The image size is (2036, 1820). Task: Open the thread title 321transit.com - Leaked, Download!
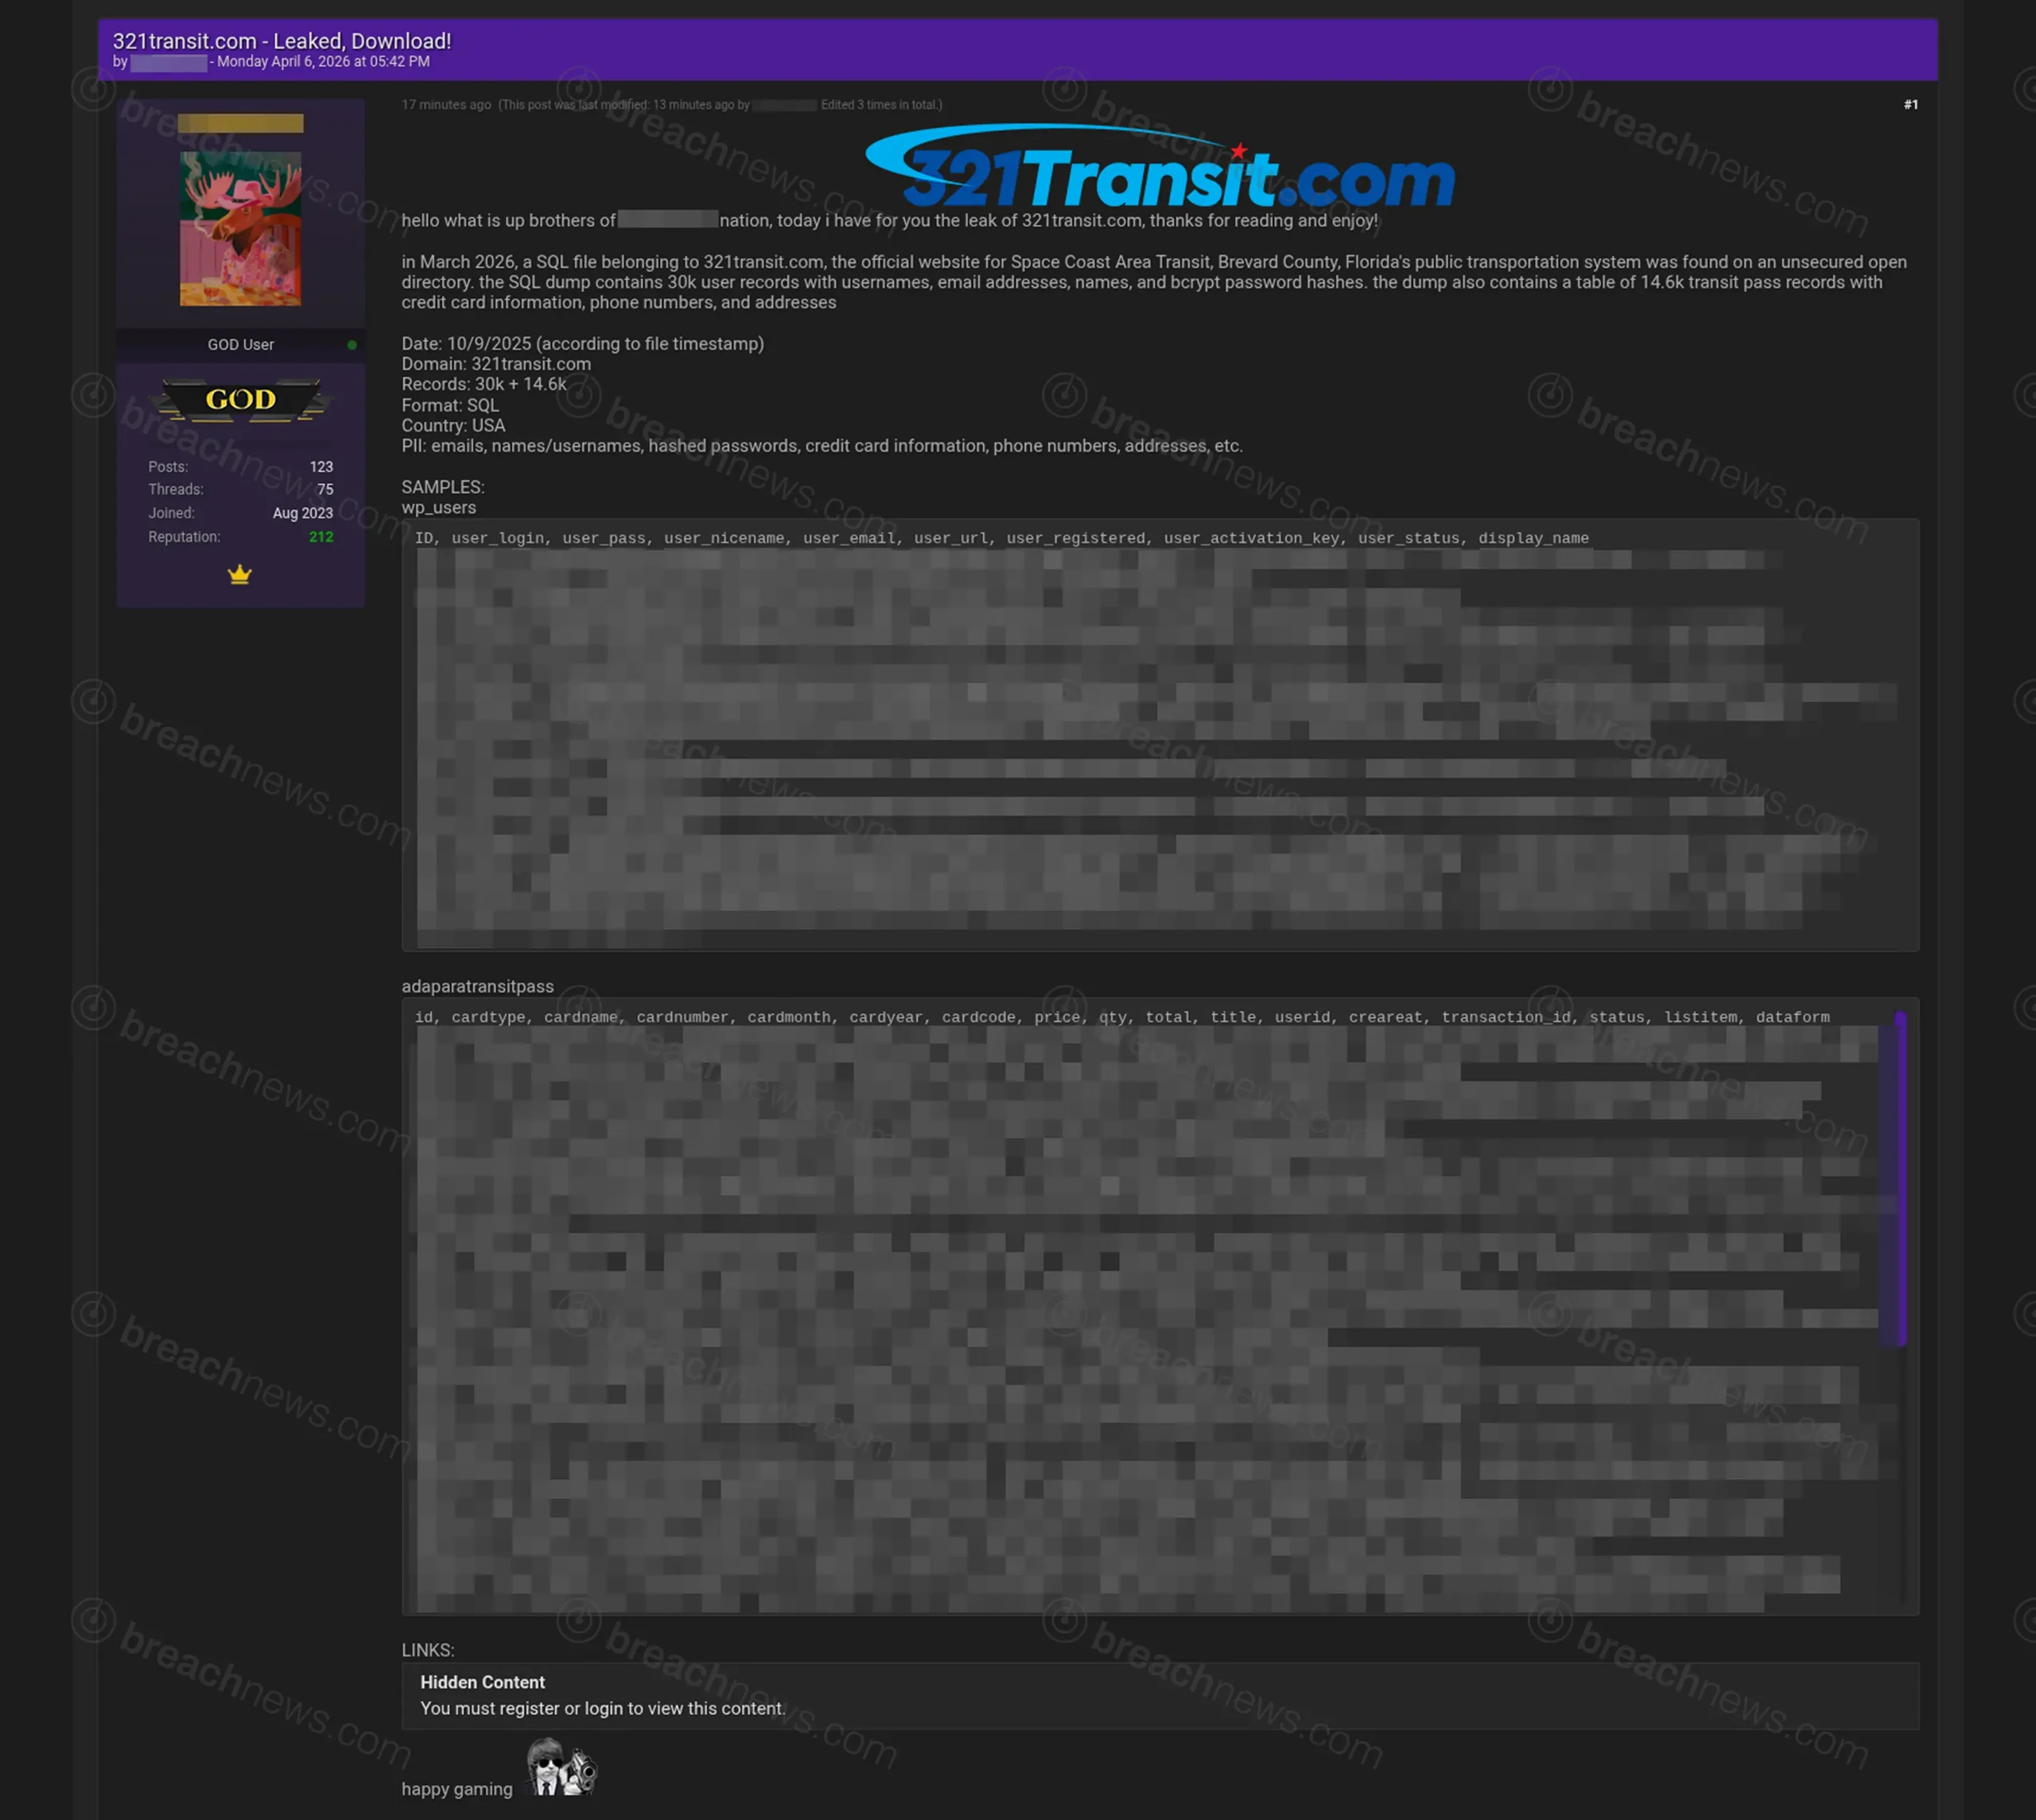click(282, 41)
